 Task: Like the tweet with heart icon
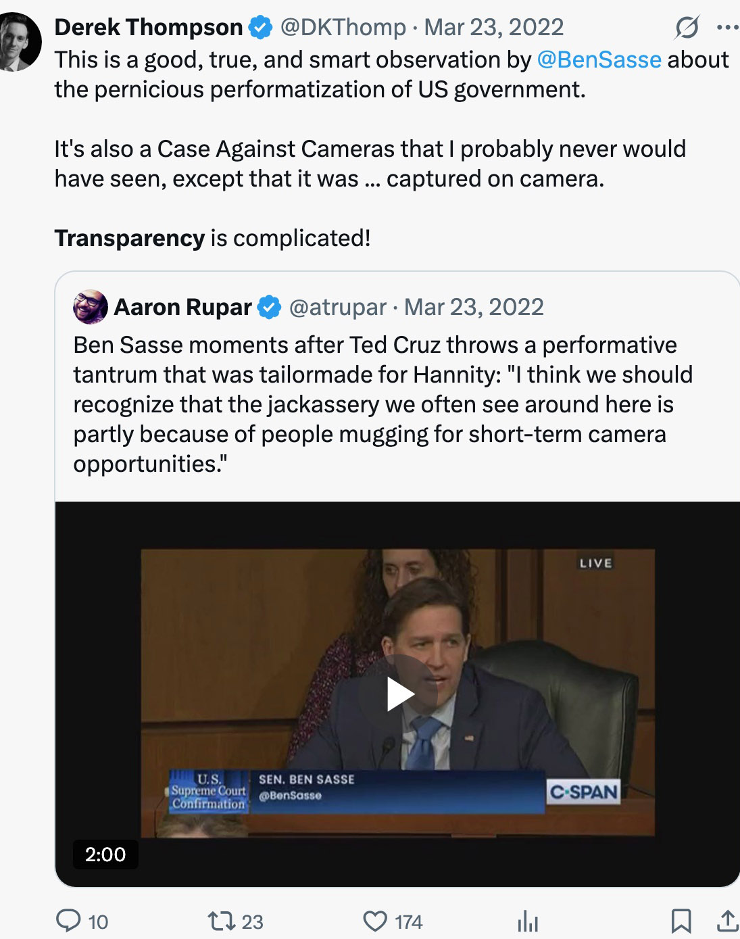(x=375, y=921)
